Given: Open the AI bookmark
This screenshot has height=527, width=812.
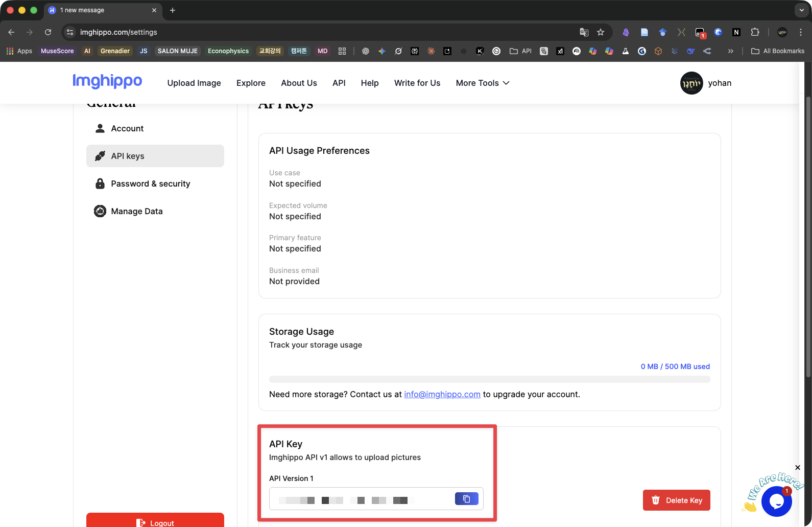Looking at the screenshot, I should [87, 51].
